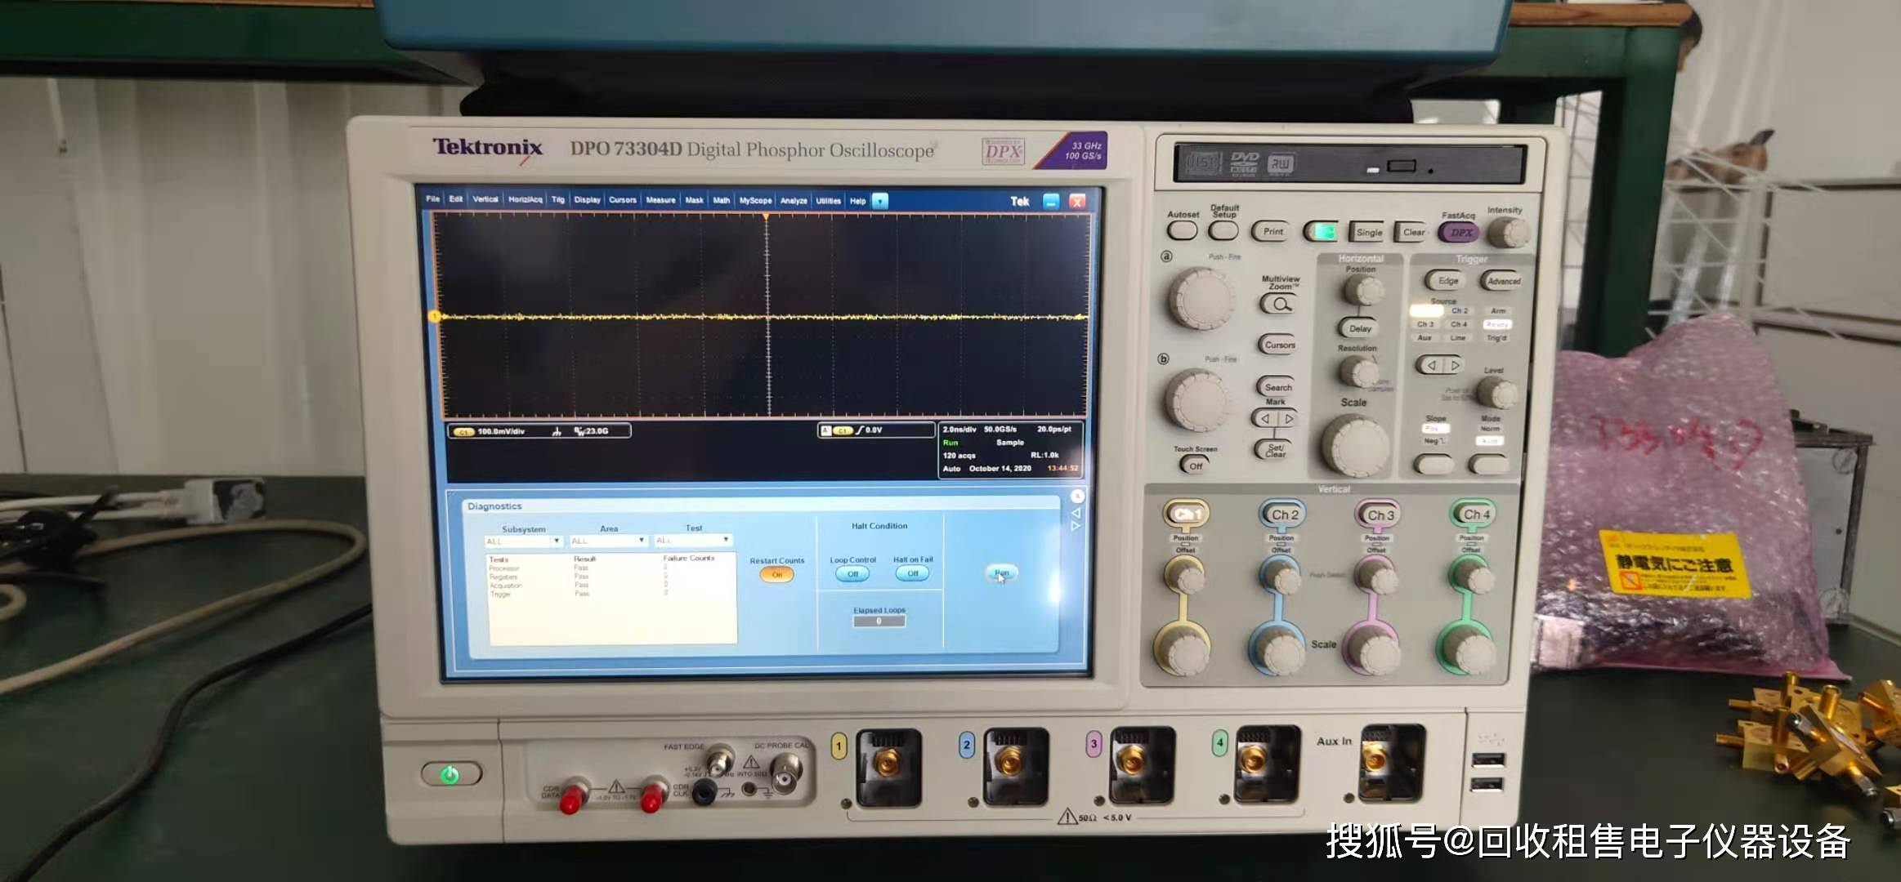Expand the Area dropdown
The width and height of the screenshot is (1901, 882).
(x=642, y=541)
